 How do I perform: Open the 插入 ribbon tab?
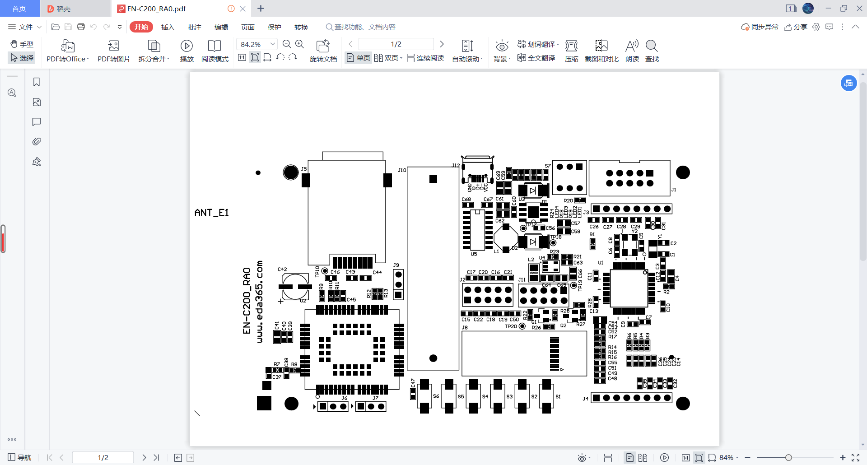click(168, 27)
